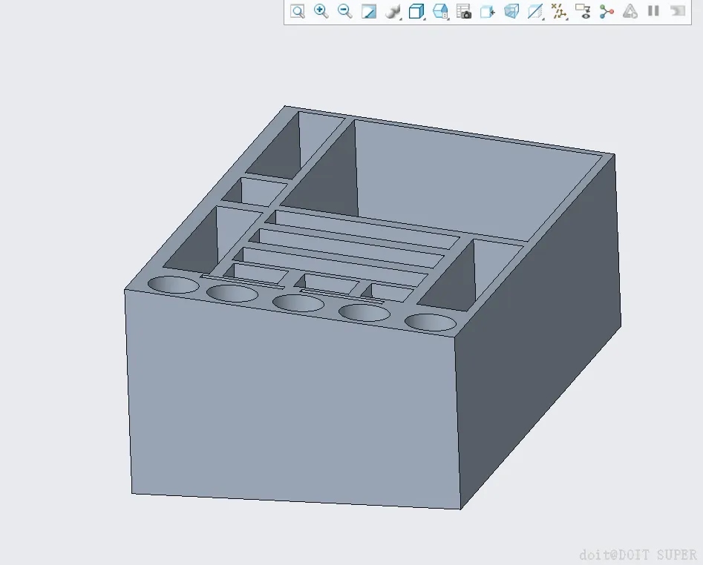Open the Saved Orientations dropdown
Screen dimensions: 703x565
[x=441, y=11]
